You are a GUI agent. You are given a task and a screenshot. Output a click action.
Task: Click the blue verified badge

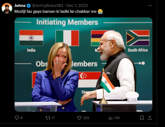click(x=29, y=6)
